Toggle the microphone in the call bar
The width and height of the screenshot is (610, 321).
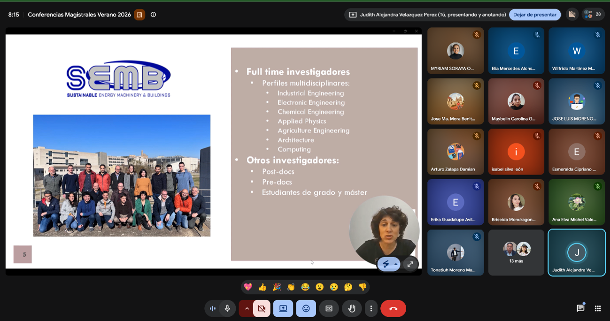(227, 308)
